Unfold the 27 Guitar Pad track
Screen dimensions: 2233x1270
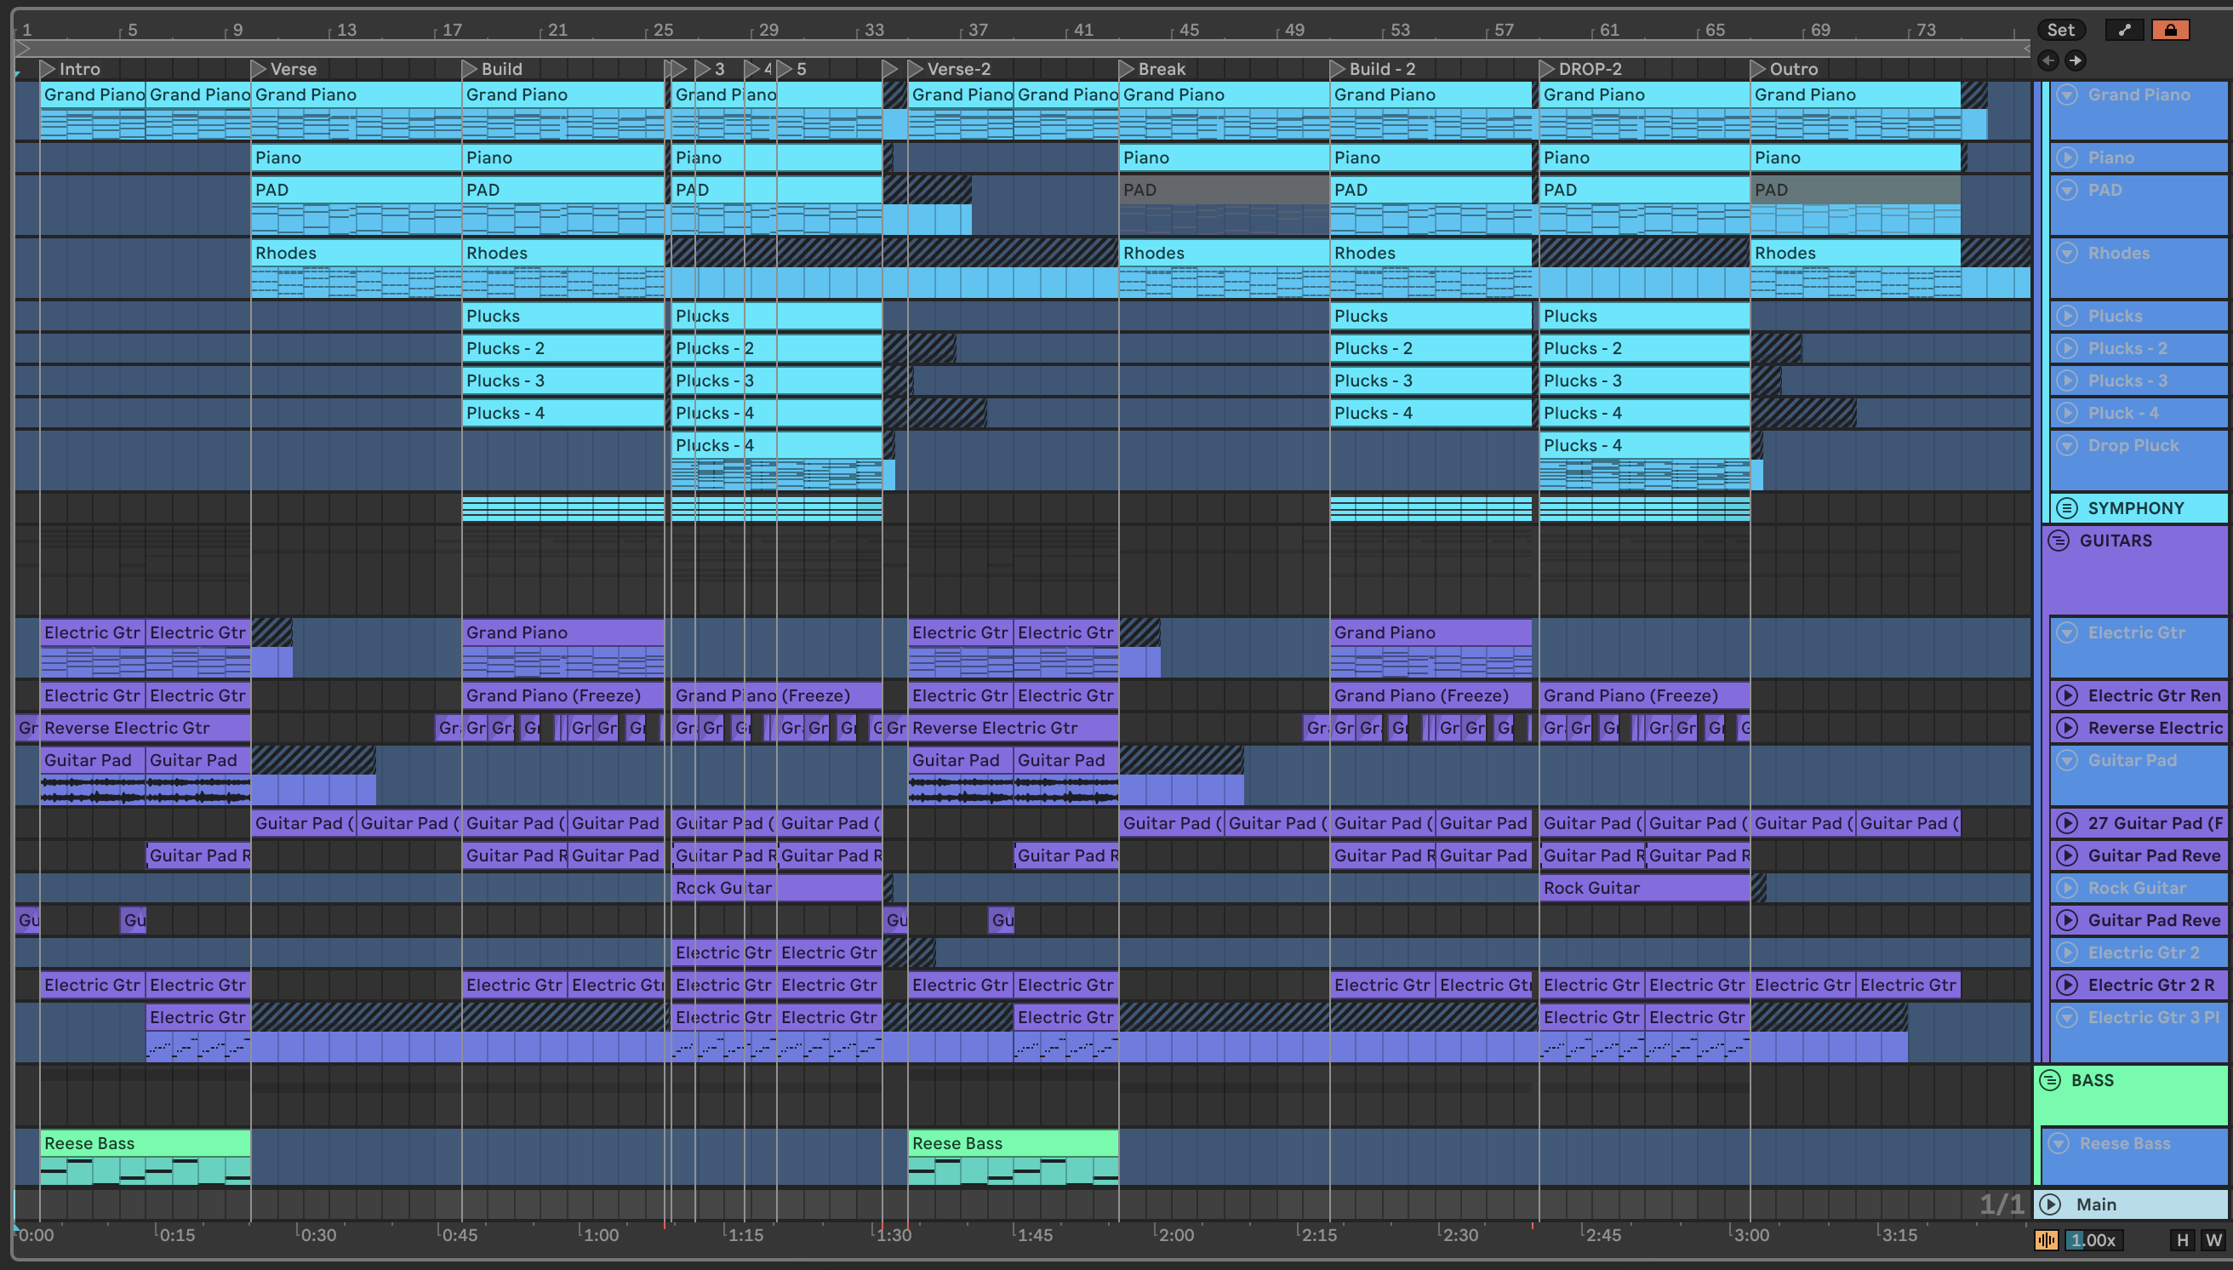(x=2066, y=822)
